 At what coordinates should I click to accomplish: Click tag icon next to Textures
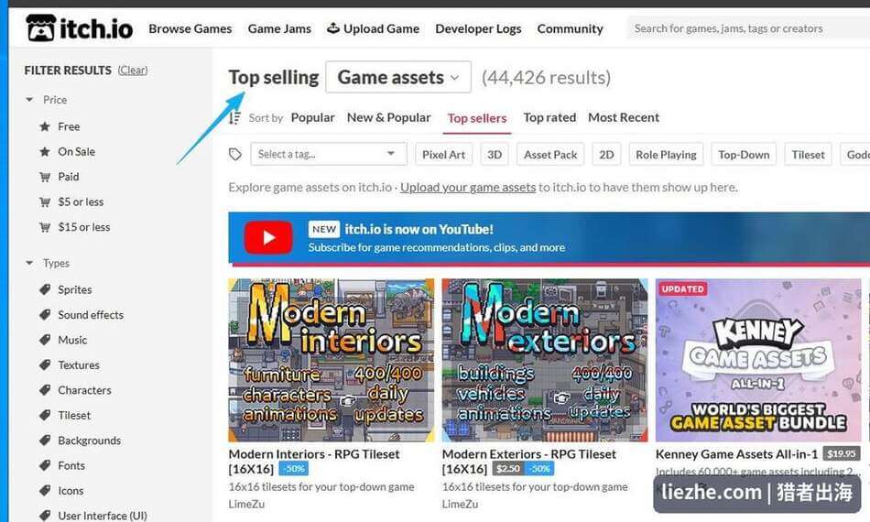point(45,365)
